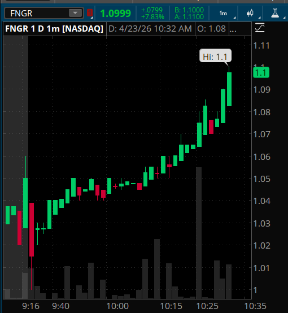Click the chart title FNGR 1 D 1m [NASDAQ]
Screen dimensions: 288x313
tap(54, 29)
